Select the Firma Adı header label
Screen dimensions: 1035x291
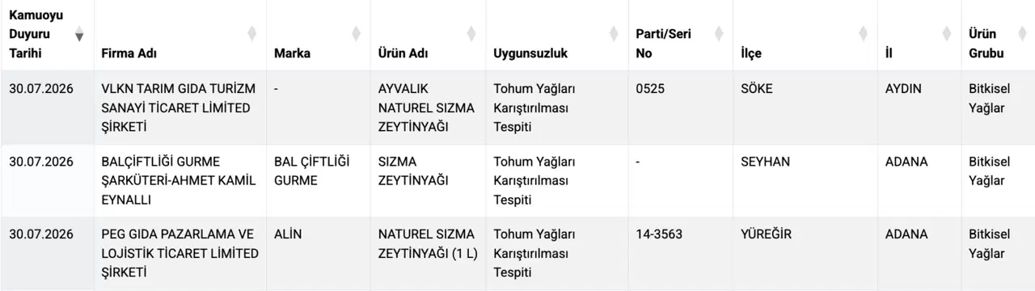[129, 53]
